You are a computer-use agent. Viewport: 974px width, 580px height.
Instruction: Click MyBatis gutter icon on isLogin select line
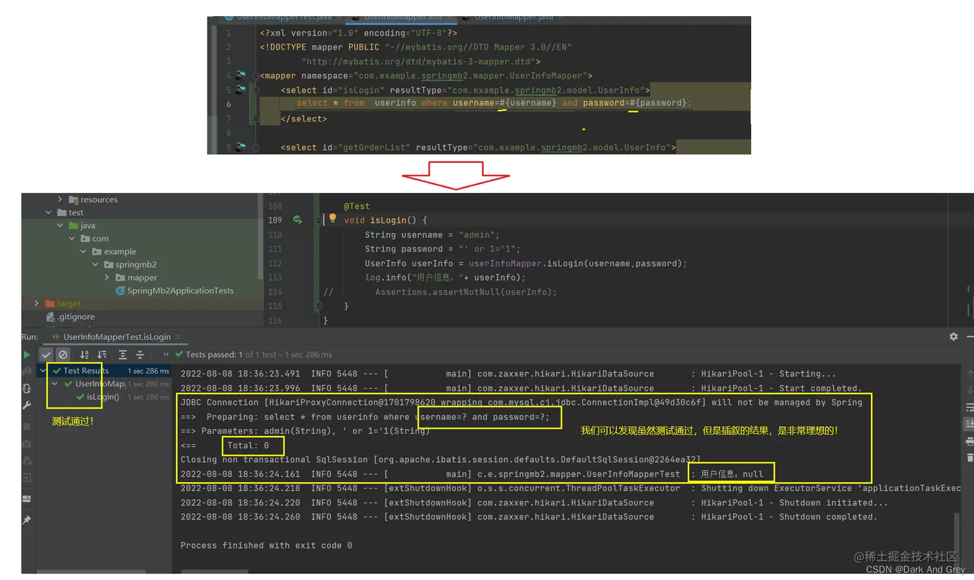240,89
